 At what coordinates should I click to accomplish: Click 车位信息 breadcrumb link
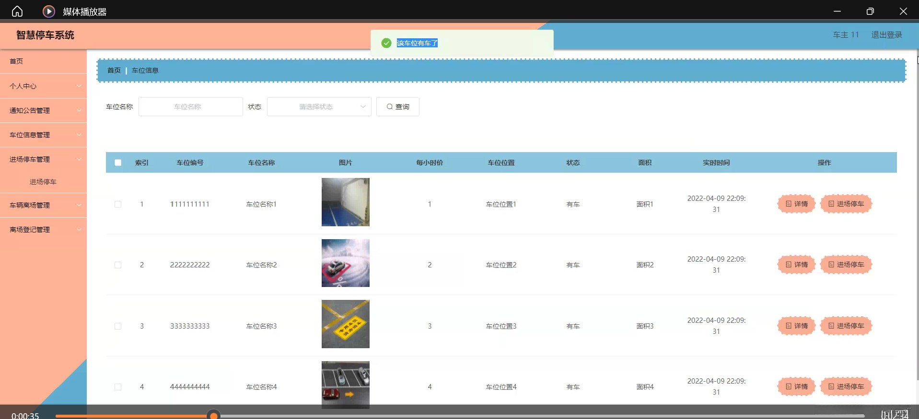click(145, 70)
